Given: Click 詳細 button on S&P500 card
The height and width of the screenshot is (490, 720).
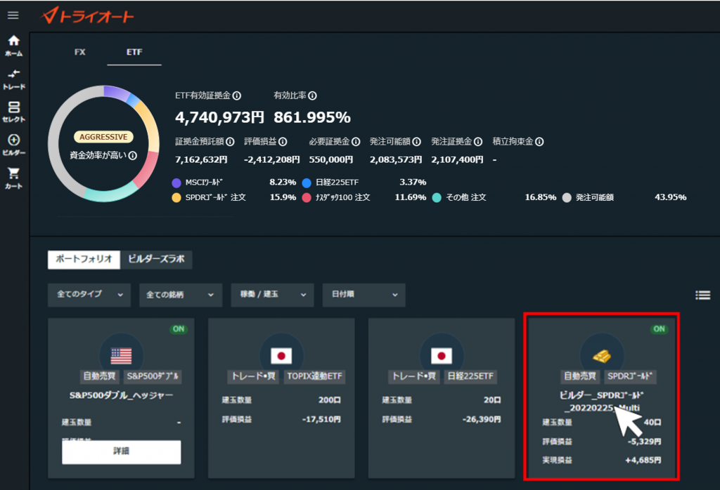Looking at the screenshot, I should click(x=121, y=452).
